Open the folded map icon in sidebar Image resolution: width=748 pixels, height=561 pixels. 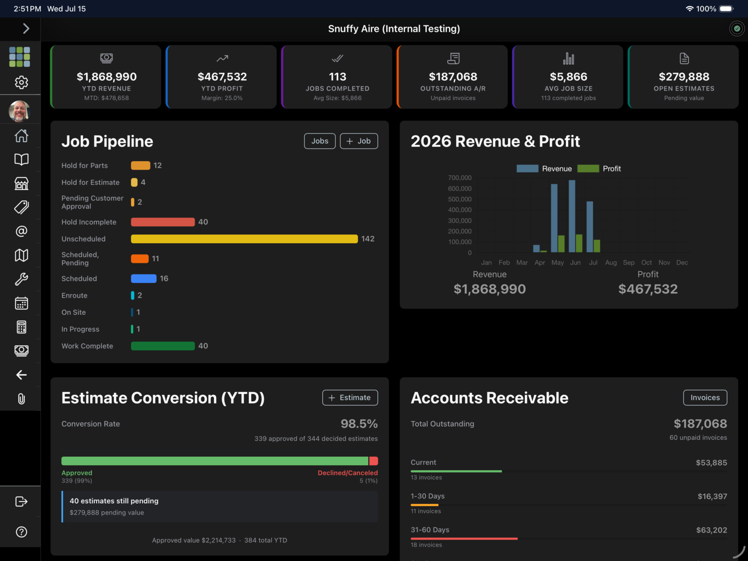[21, 255]
